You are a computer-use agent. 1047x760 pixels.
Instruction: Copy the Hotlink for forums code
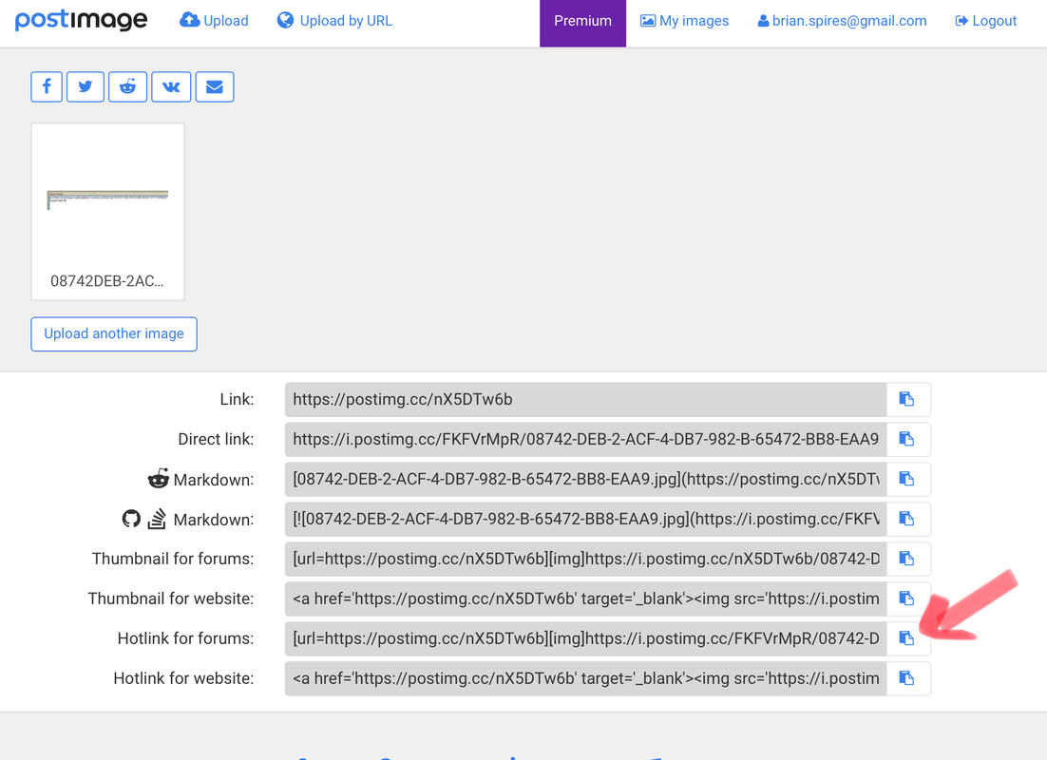coord(906,638)
